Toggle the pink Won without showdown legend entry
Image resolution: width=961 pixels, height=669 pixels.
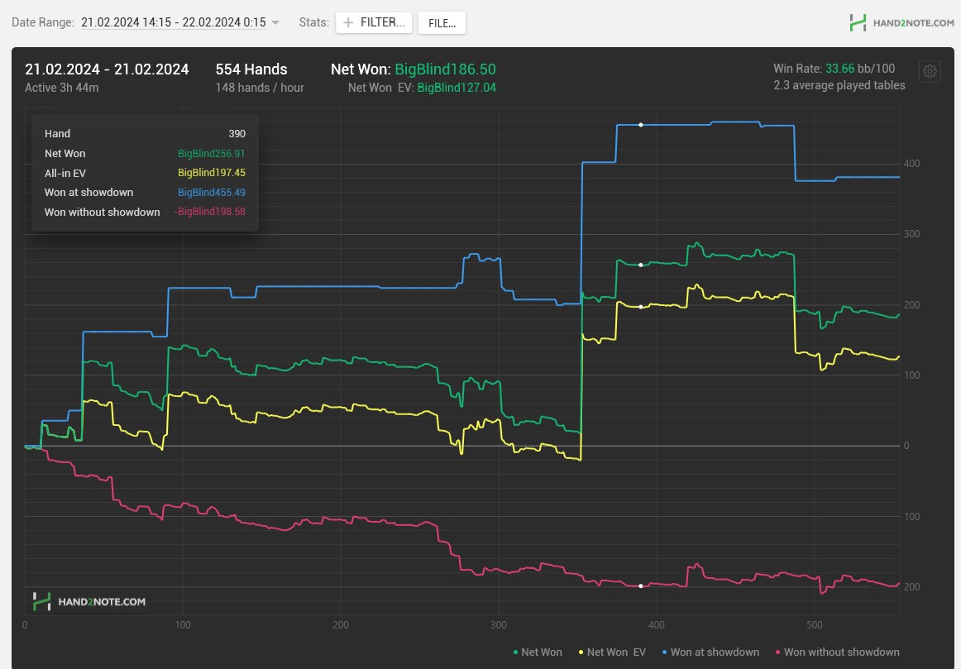[837, 652]
